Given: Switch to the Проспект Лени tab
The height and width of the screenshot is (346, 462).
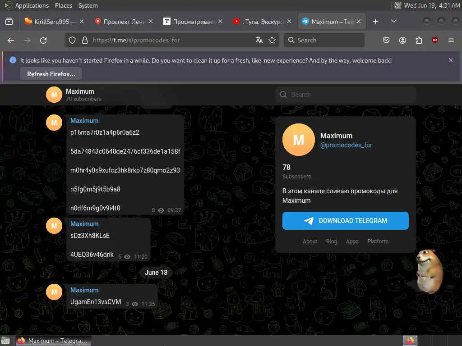Looking at the screenshot, I should click(124, 22).
